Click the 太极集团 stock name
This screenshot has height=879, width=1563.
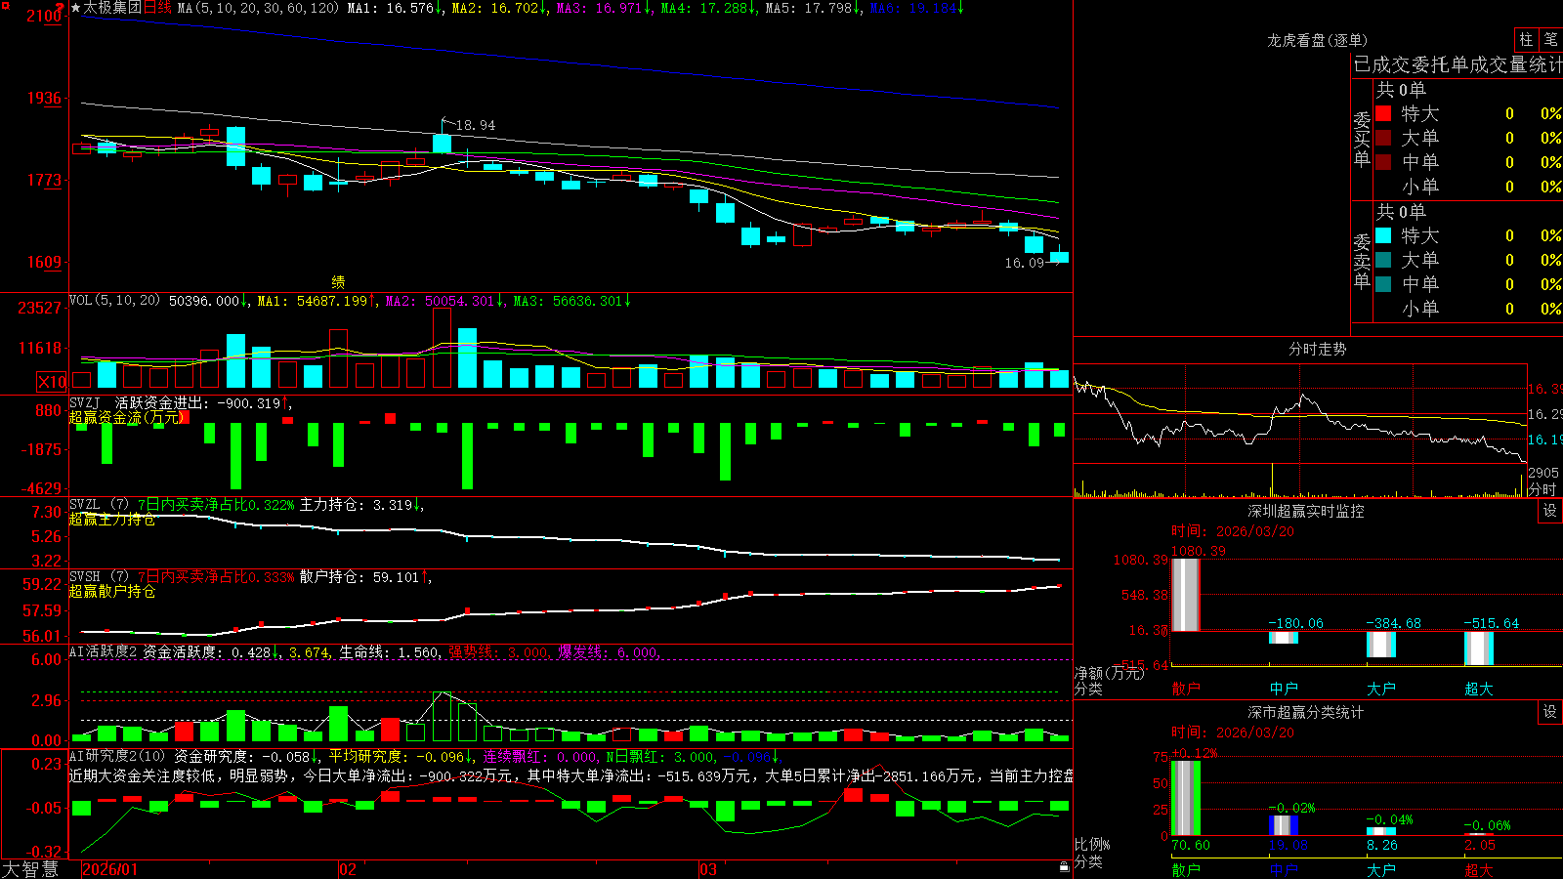pos(112,8)
